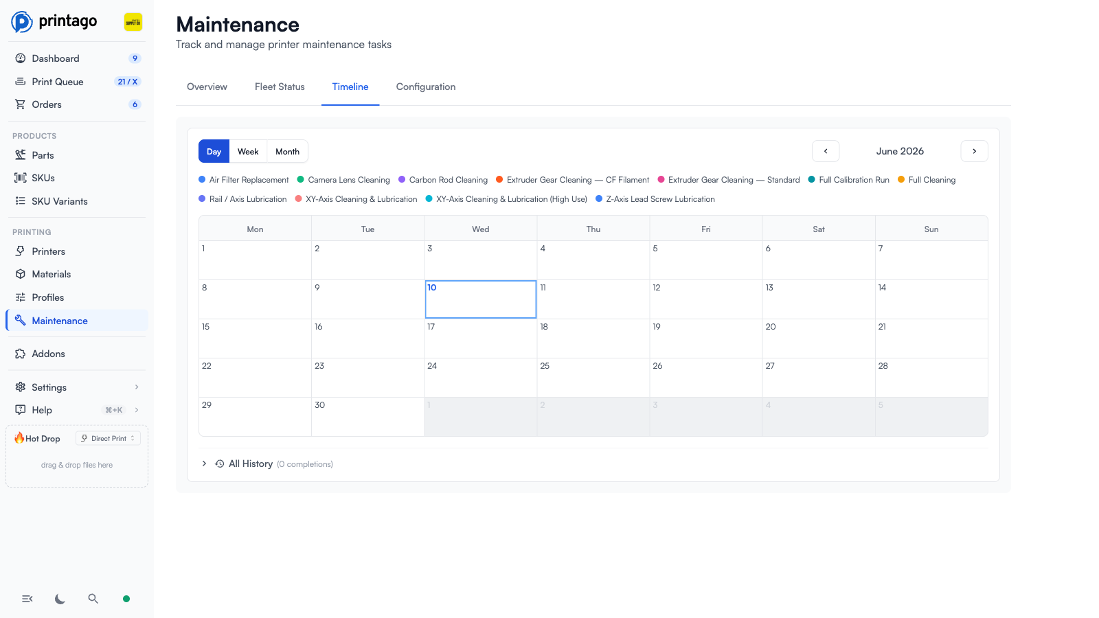
Task: Collapse the sidebar with bottom menu icon
Action: [27, 599]
